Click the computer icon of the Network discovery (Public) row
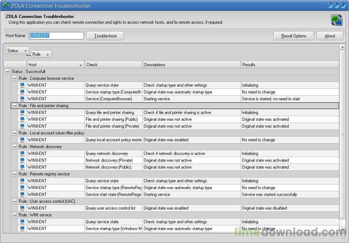The height and width of the screenshot is (243, 349). coord(22,167)
